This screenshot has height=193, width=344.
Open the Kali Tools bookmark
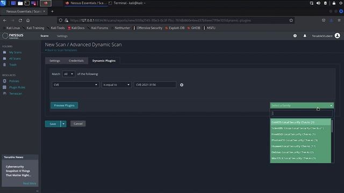(x=56, y=28)
